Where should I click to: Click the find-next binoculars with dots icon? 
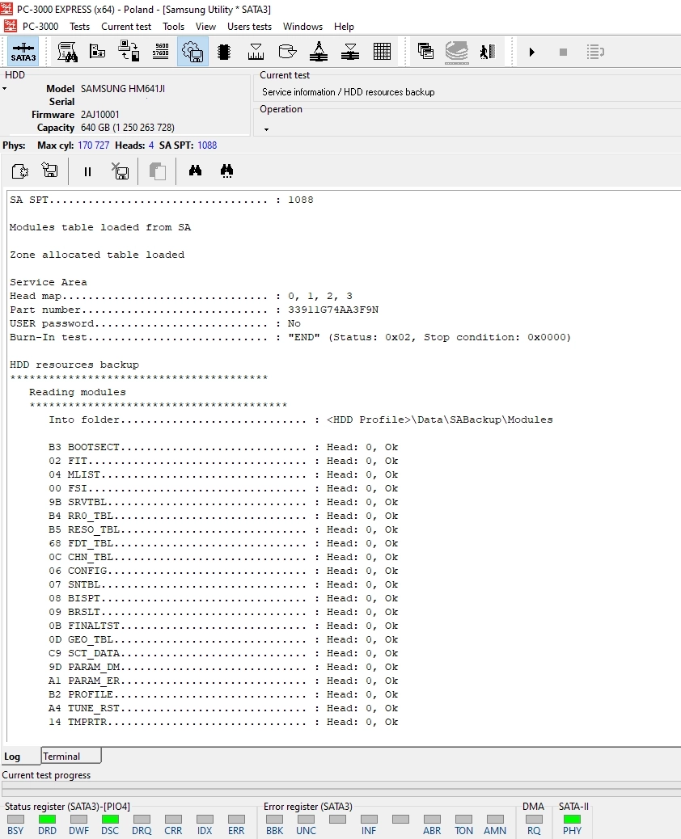[227, 171]
